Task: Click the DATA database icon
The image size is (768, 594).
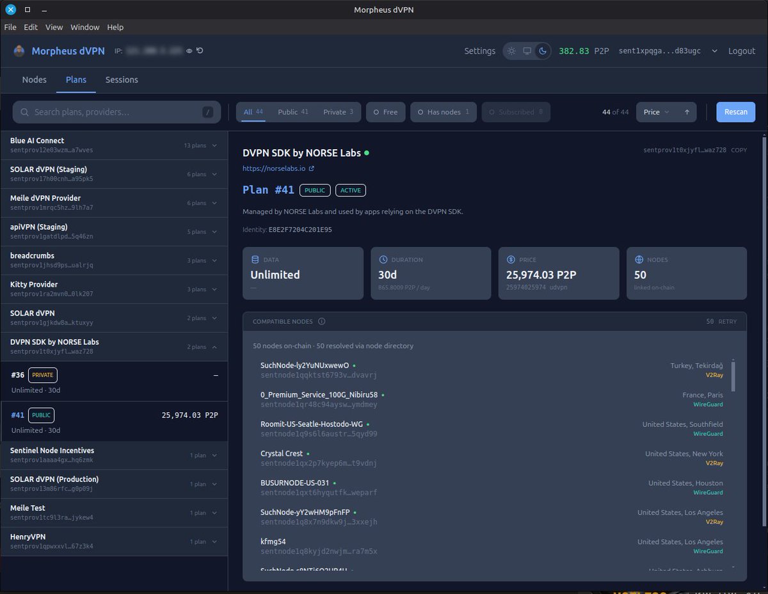Action: tap(255, 260)
